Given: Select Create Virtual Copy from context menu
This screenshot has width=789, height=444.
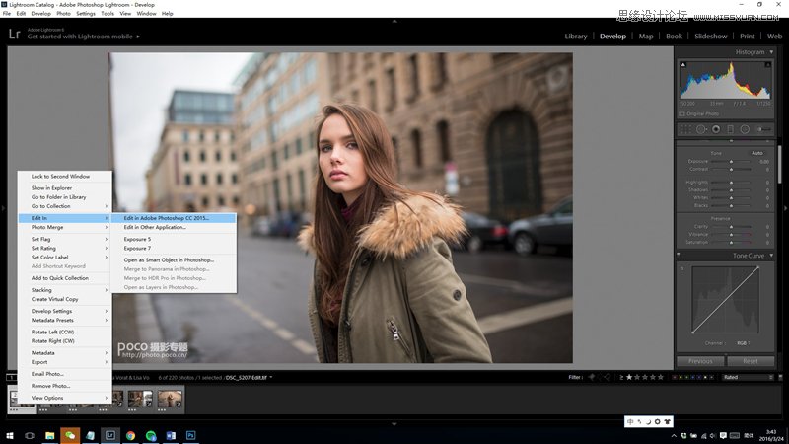Looking at the screenshot, I should 55,299.
